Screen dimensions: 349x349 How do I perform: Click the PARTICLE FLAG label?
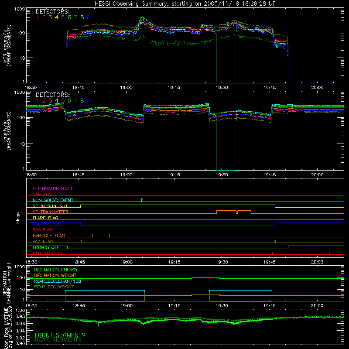[x=49, y=235]
